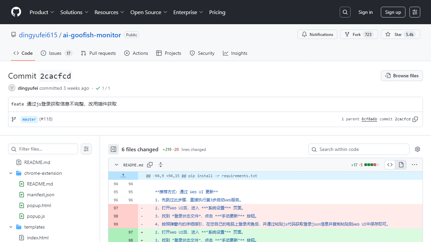Click the bell Notifications button
Viewport: 431px width, 242px height.
pos(317,34)
